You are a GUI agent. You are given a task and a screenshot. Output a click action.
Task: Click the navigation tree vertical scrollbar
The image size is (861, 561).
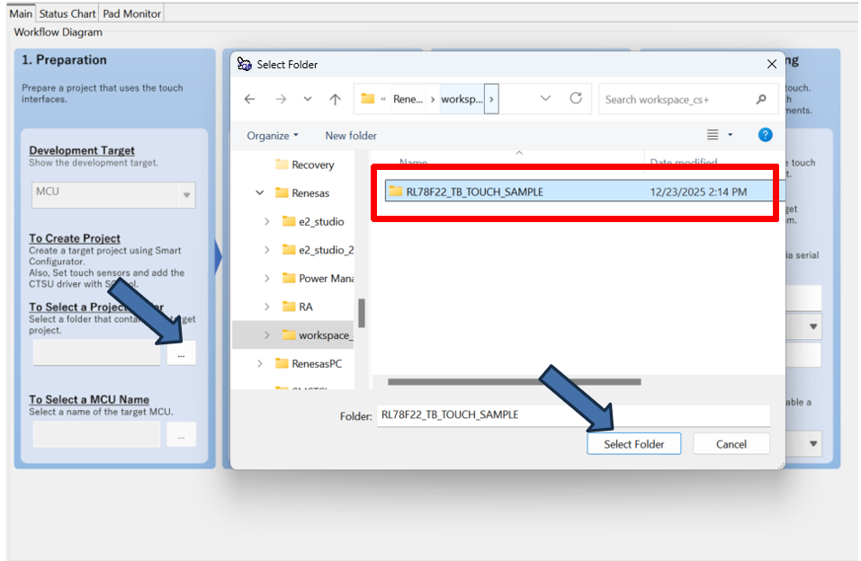click(x=362, y=313)
